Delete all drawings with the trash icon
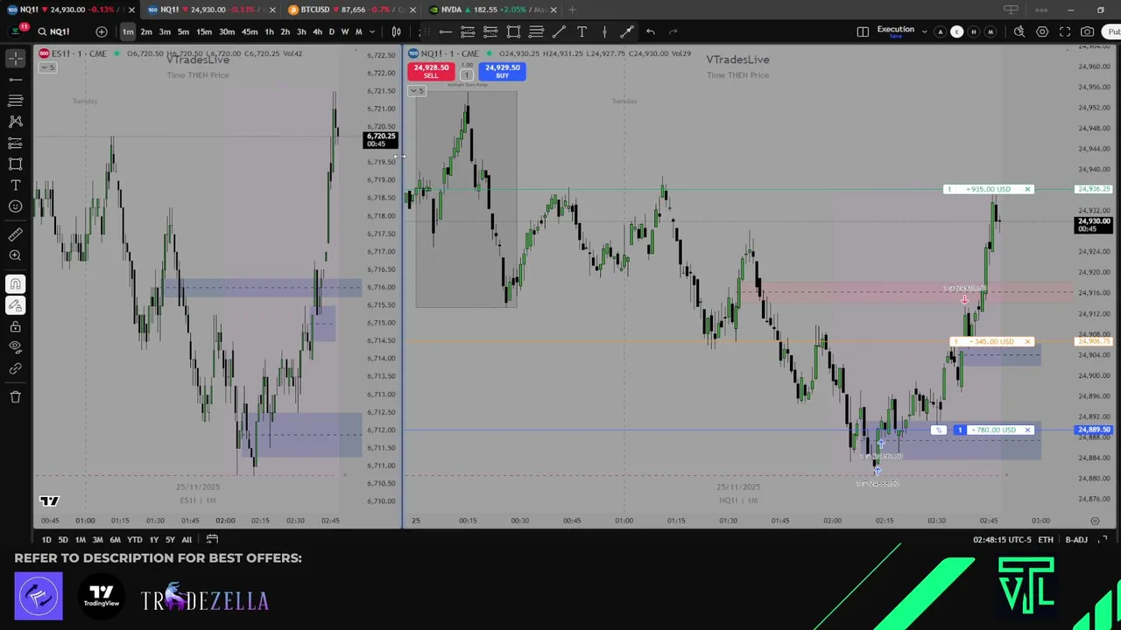Viewport: 1121px width, 630px height. pyautogui.click(x=15, y=397)
